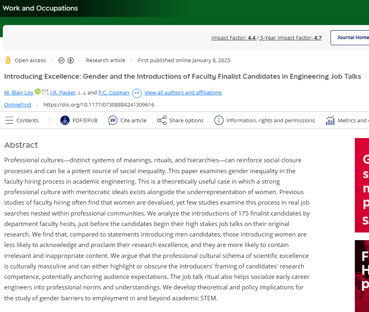Click the Journal Home button
Screen dimensions: 369x312
[350, 38]
